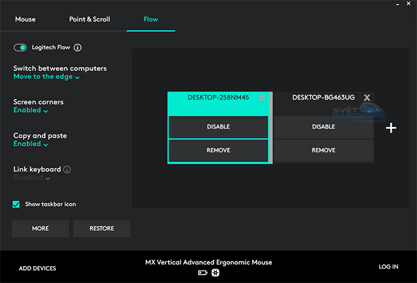
Task: Click the Link keyboard info icon
Action: tap(67, 170)
